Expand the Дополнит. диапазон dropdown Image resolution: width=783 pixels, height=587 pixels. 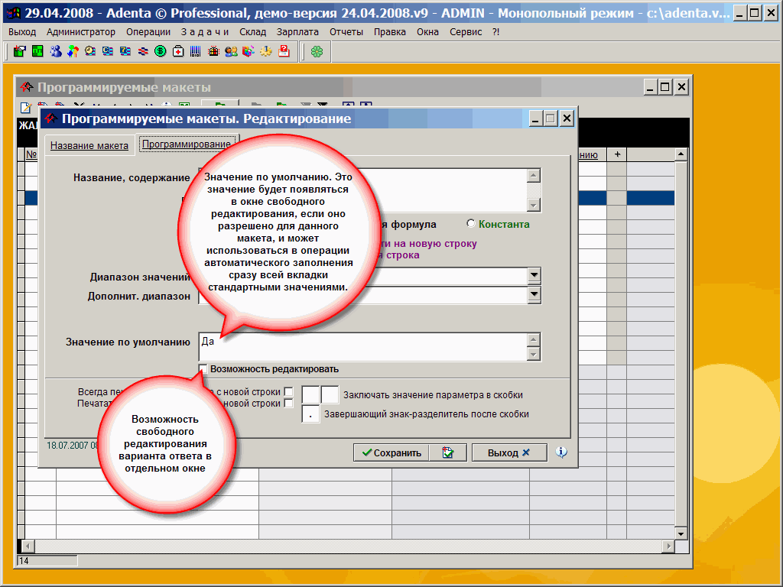[534, 294]
